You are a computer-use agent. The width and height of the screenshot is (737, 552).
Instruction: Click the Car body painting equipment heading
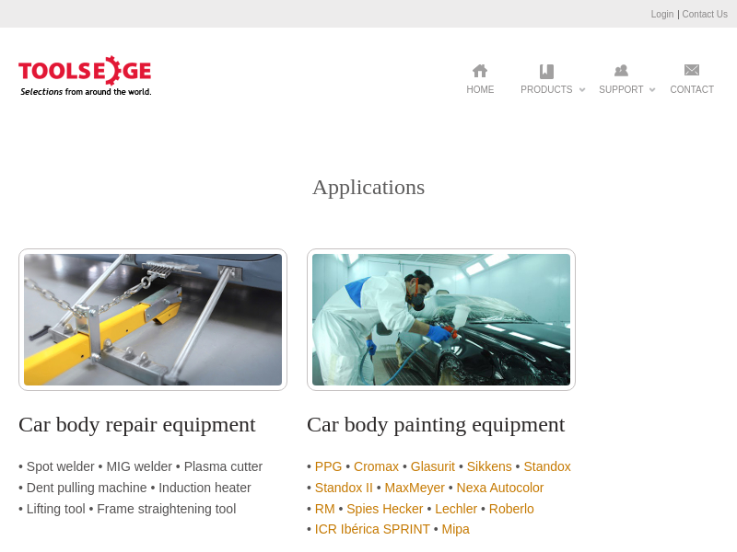(436, 425)
